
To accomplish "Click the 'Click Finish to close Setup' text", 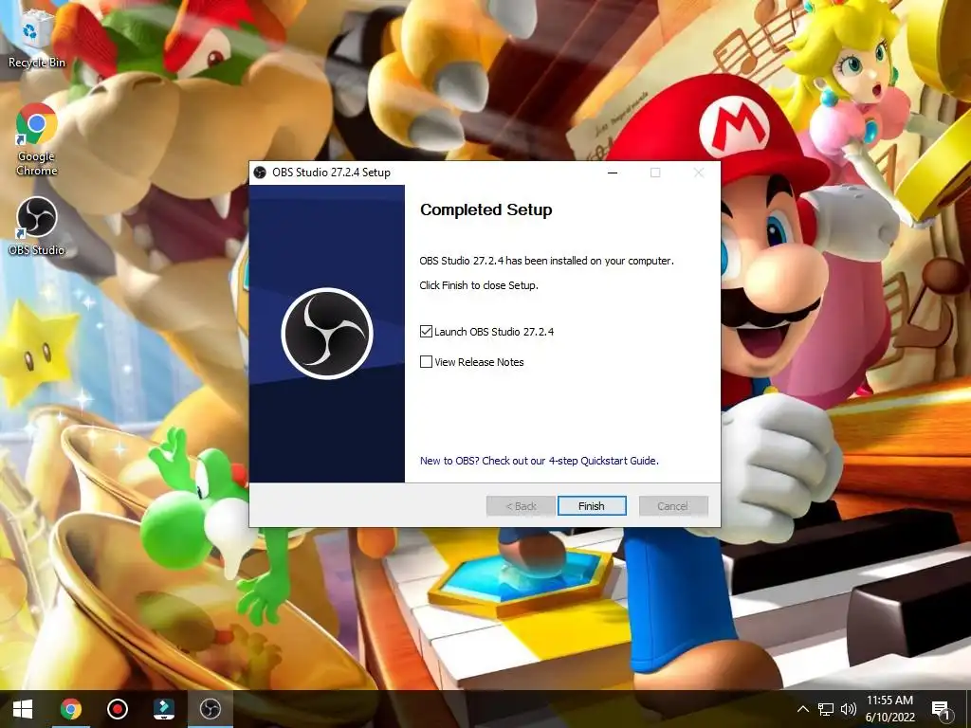I will [479, 285].
